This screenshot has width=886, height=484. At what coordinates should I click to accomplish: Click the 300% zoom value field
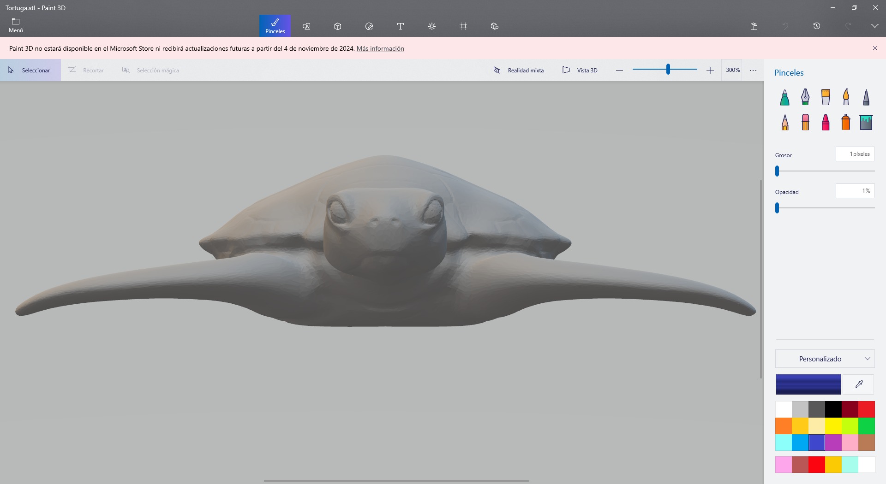tap(732, 70)
